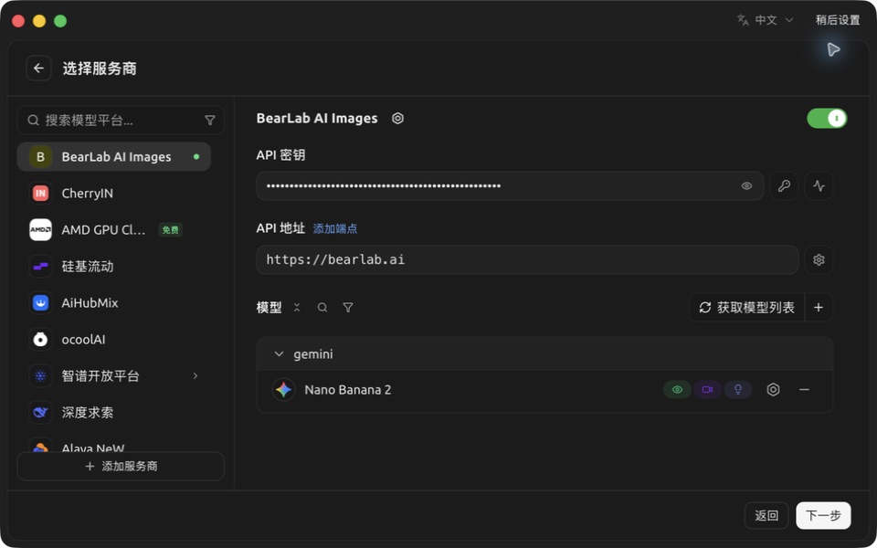Add a model with the plus button

819,308
